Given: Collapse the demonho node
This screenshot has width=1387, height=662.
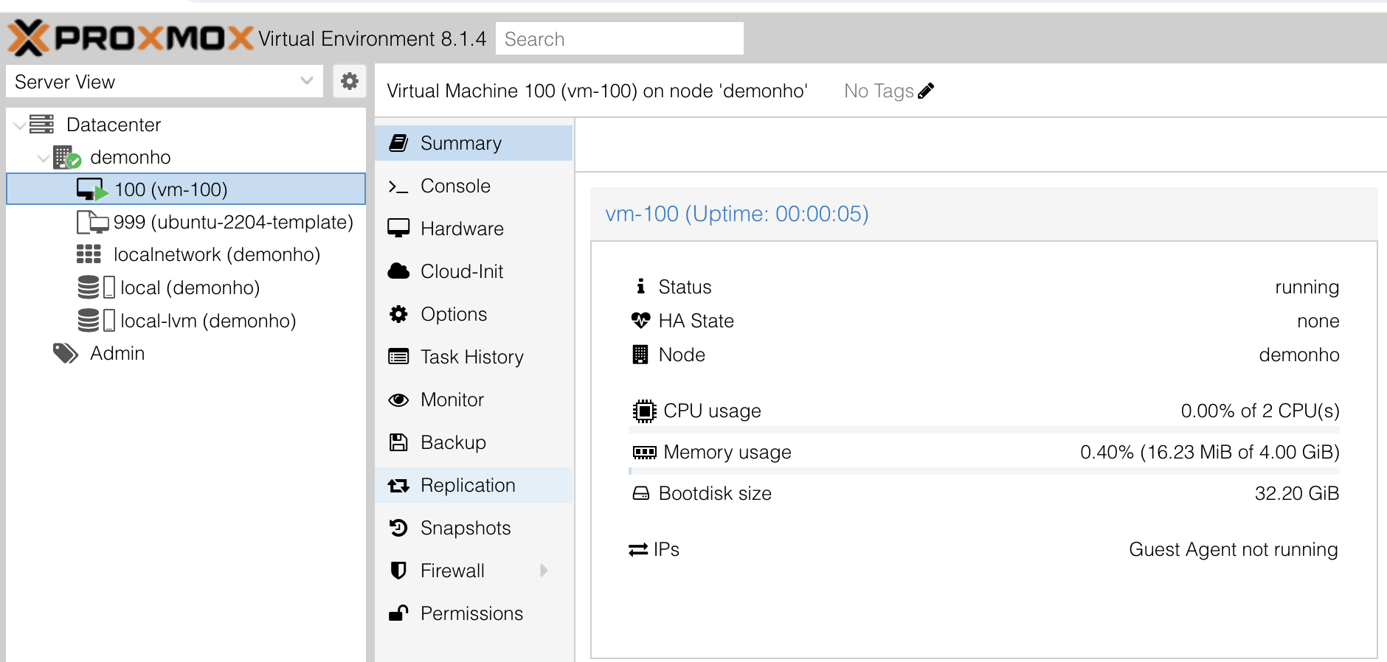Looking at the screenshot, I should pos(44,158).
